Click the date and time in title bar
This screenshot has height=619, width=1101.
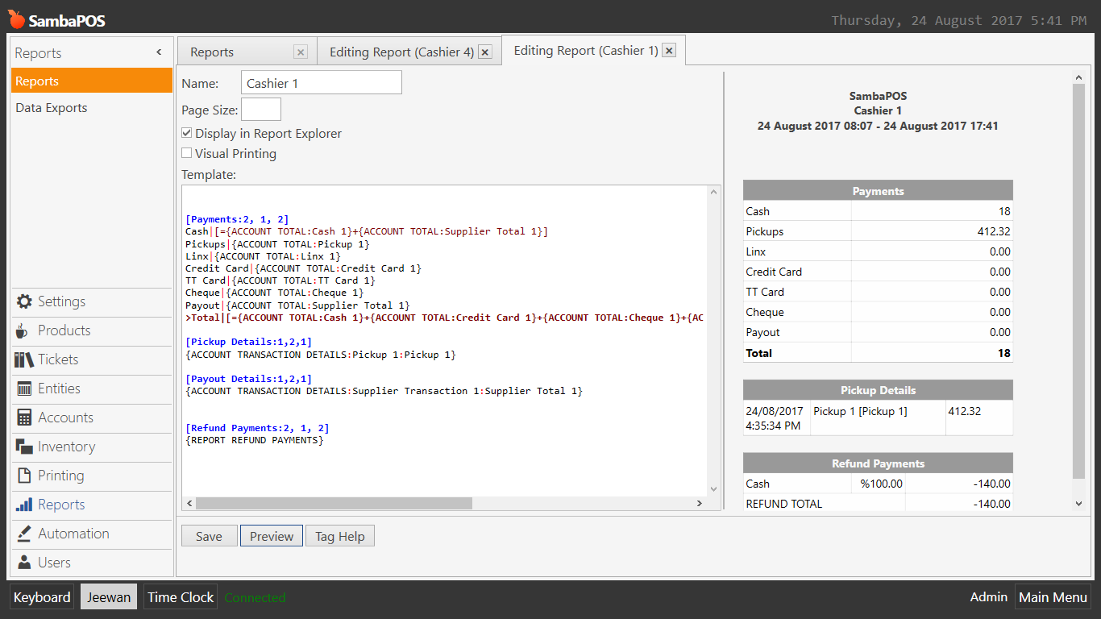pyautogui.click(x=959, y=21)
